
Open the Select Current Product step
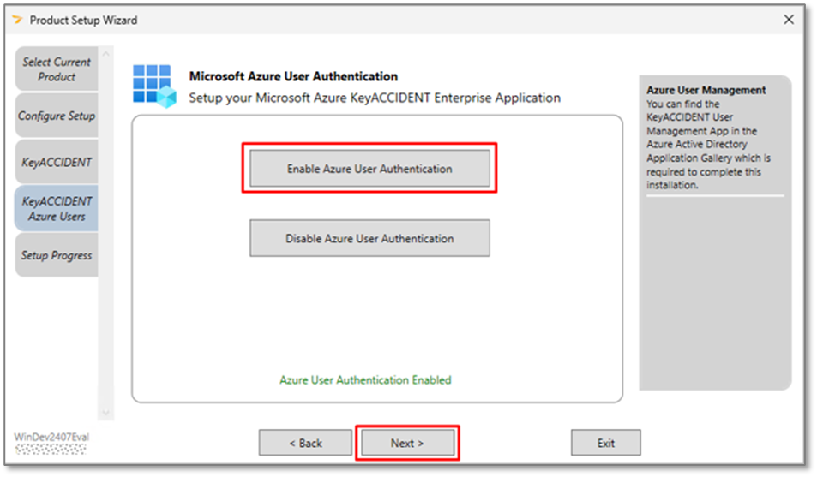56,69
